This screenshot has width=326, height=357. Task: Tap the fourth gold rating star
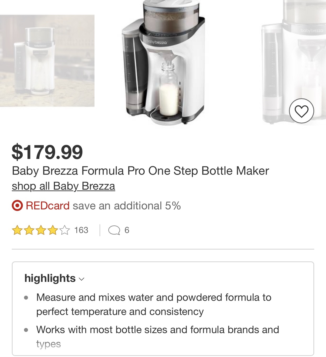pos(53,230)
